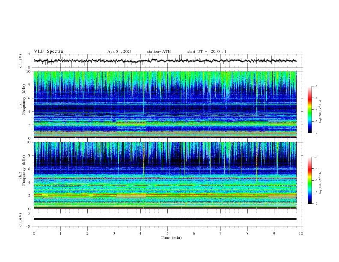Click the "-4" tick on lower colorbar
Image resolution: width=339 pixels, height=262 pixels.
(x=315, y=169)
